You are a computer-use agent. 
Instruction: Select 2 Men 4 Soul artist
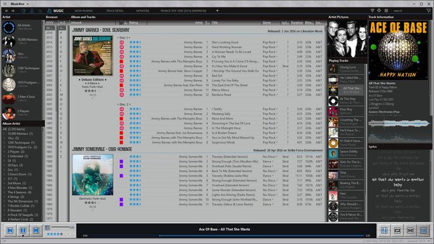pyautogui.click(x=22, y=98)
